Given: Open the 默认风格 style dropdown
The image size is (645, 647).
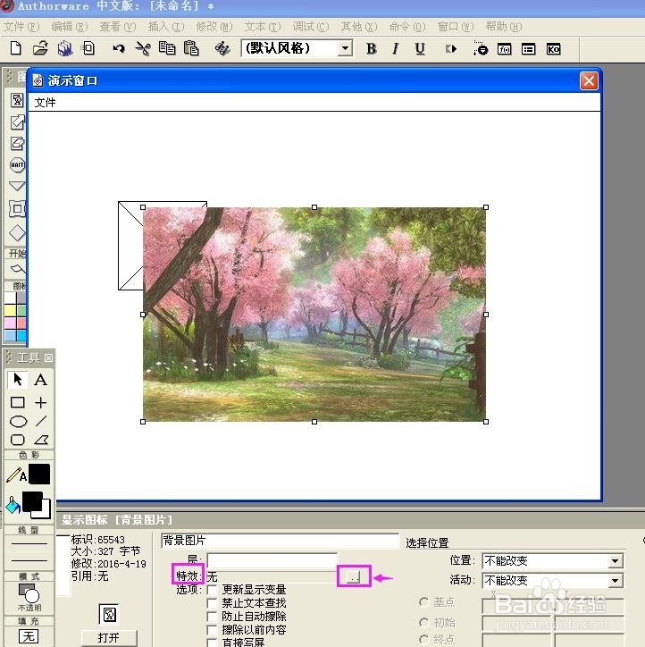Looking at the screenshot, I should 345,48.
